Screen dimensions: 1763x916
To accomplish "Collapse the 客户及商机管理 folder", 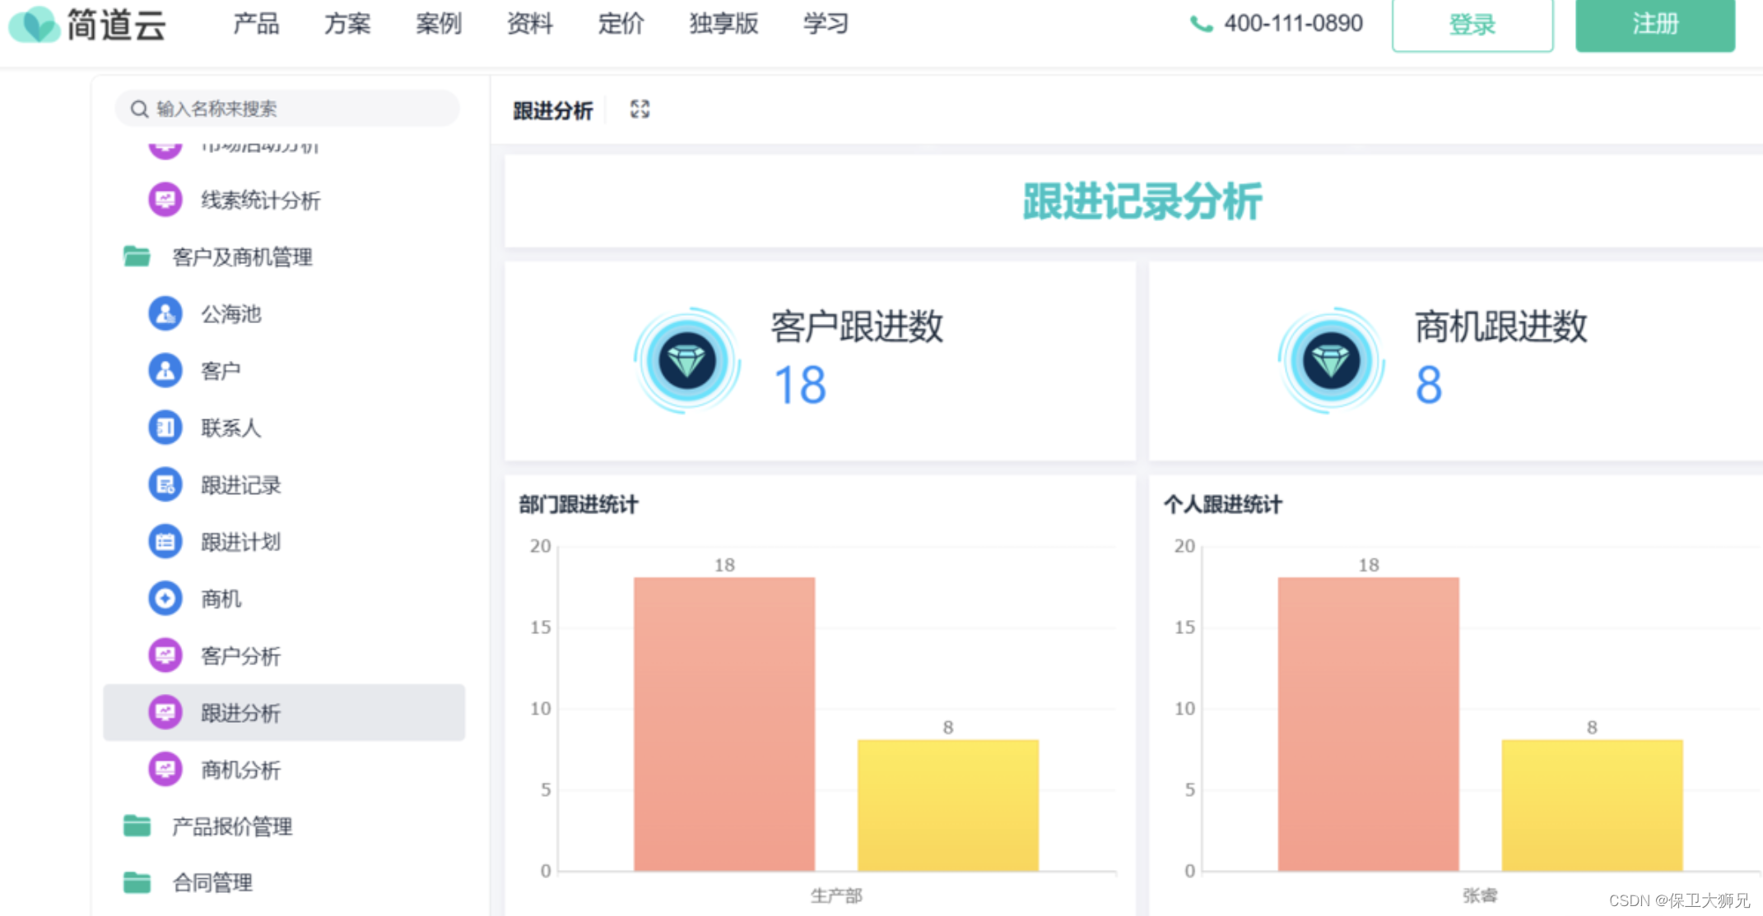I will pyautogui.click(x=242, y=257).
